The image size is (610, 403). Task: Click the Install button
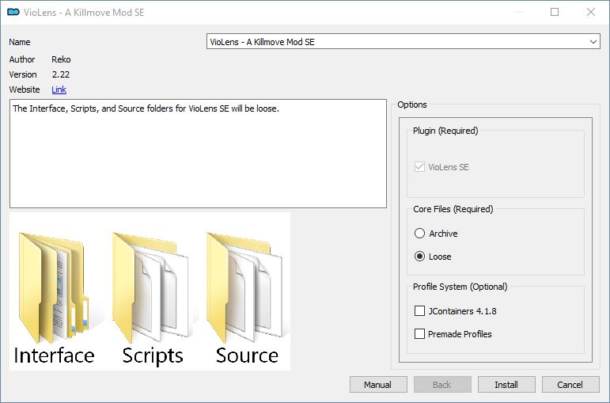coord(506,385)
